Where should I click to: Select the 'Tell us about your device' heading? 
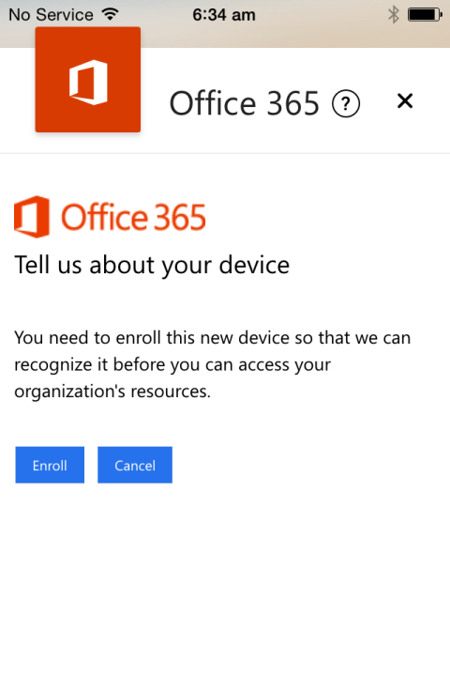tap(152, 264)
